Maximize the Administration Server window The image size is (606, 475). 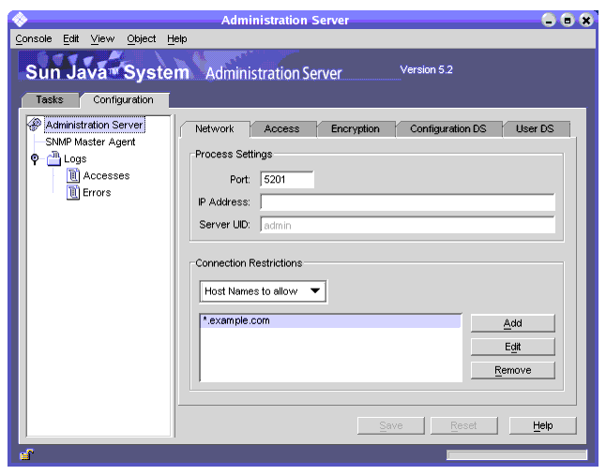(568, 20)
